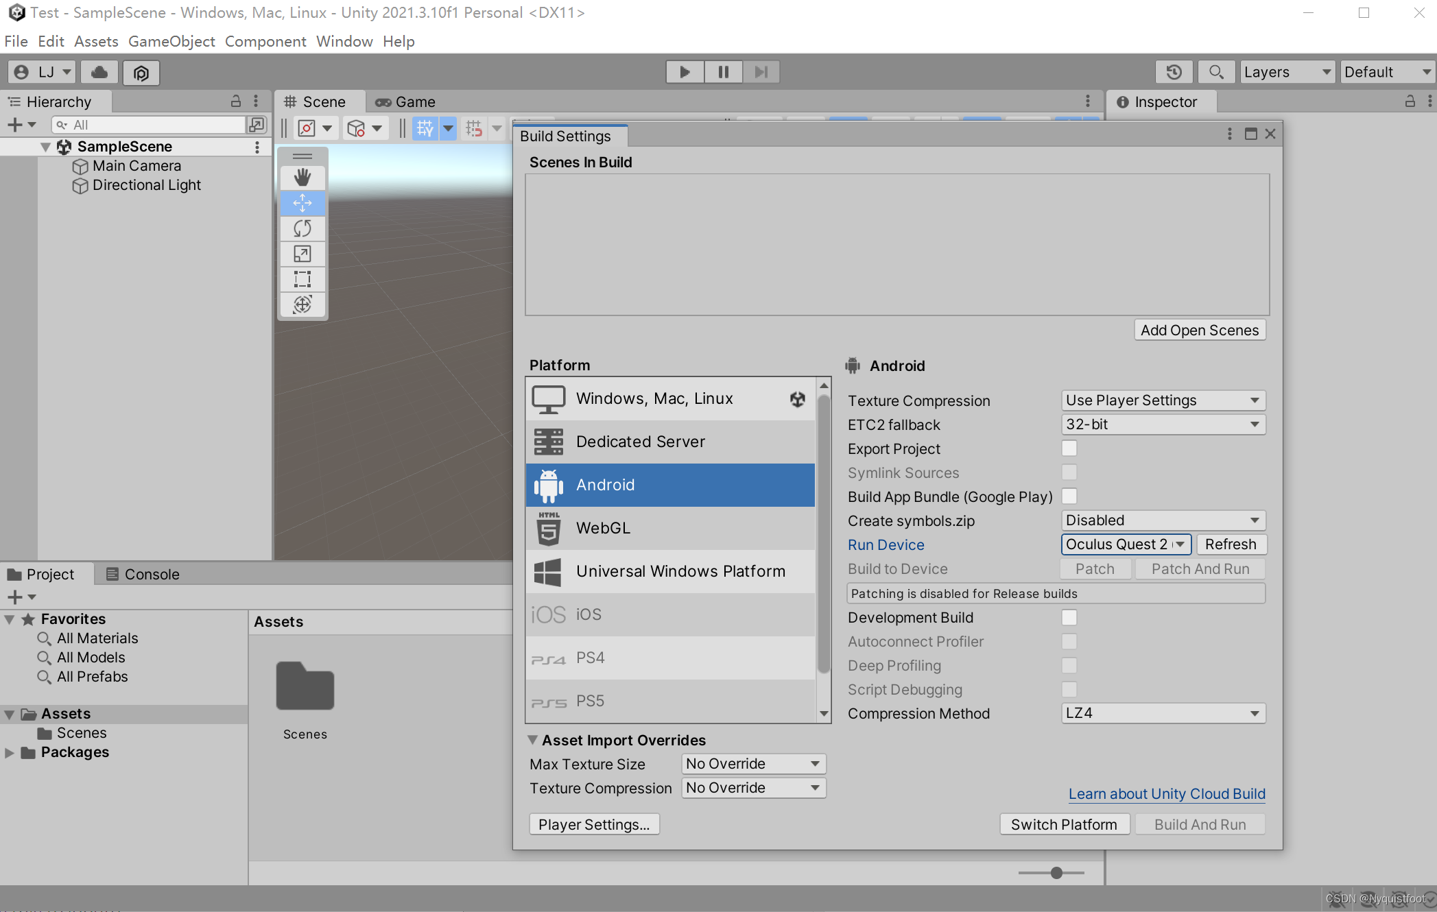
Task: Select the Hand tool in toolbar
Action: pos(302,175)
